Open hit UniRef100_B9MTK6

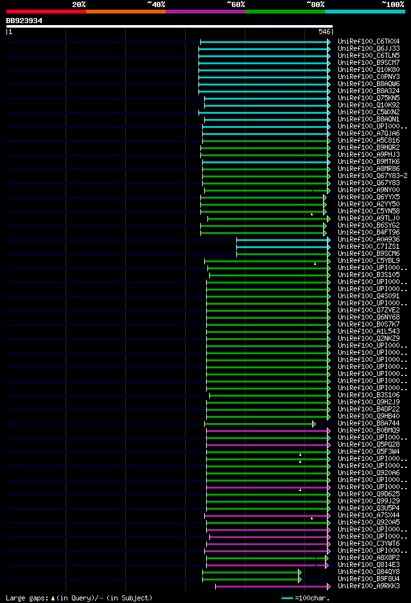coord(369,161)
